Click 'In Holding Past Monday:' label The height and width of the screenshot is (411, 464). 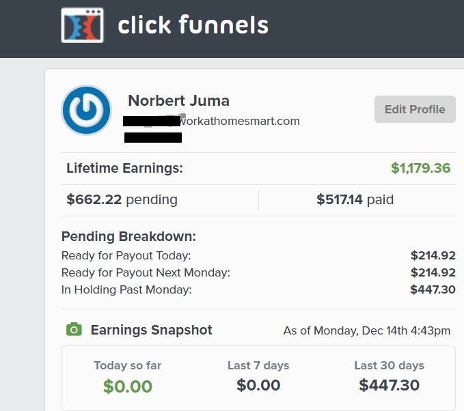pyautogui.click(x=126, y=289)
